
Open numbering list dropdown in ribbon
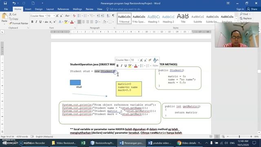pos(88,16)
